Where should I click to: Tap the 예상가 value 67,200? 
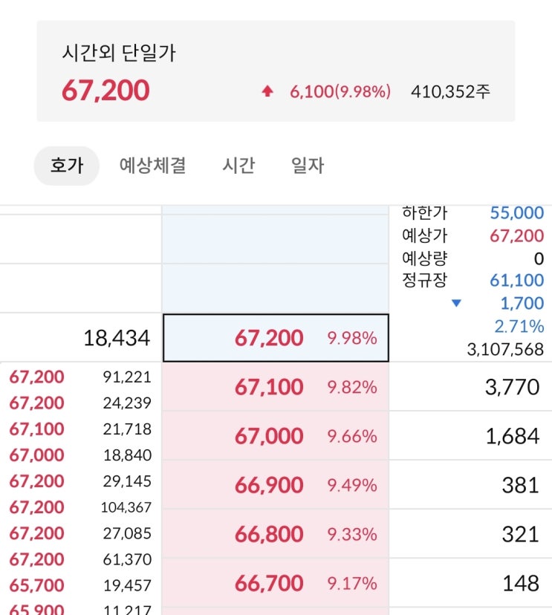[516, 236]
